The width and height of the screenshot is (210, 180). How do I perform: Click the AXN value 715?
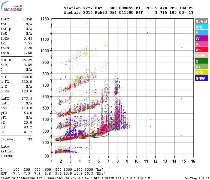click(x=163, y=13)
